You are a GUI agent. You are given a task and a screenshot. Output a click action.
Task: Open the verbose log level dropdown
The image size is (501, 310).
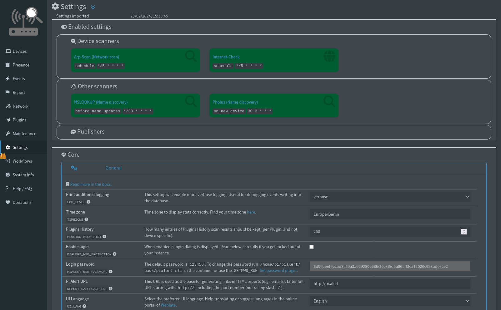pyautogui.click(x=390, y=197)
